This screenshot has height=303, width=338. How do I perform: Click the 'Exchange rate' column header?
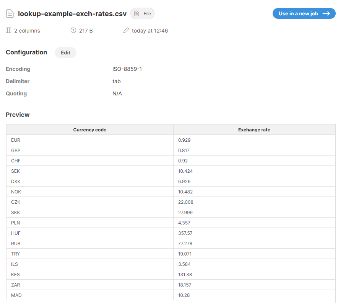point(254,129)
